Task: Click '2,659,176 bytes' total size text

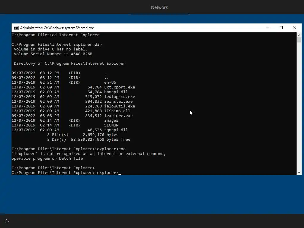Action: (101, 135)
